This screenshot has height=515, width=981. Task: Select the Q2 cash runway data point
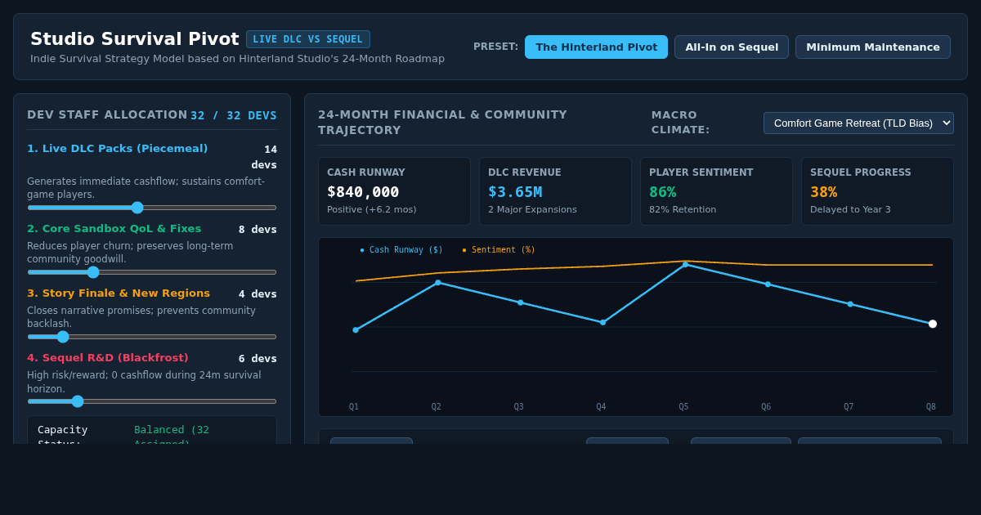coord(438,283)
